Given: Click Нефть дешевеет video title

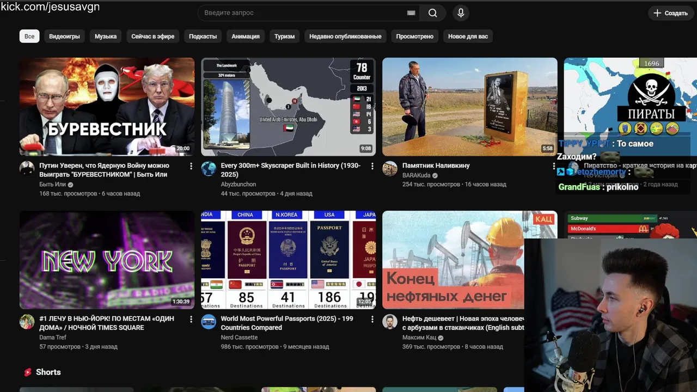Looking at the screenshot, I should (x=463, y=323).
